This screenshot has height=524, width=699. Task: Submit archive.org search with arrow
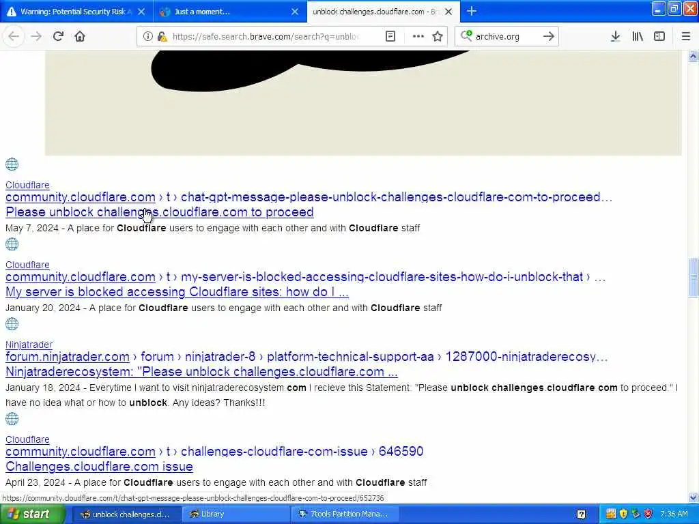pos(548,37)
